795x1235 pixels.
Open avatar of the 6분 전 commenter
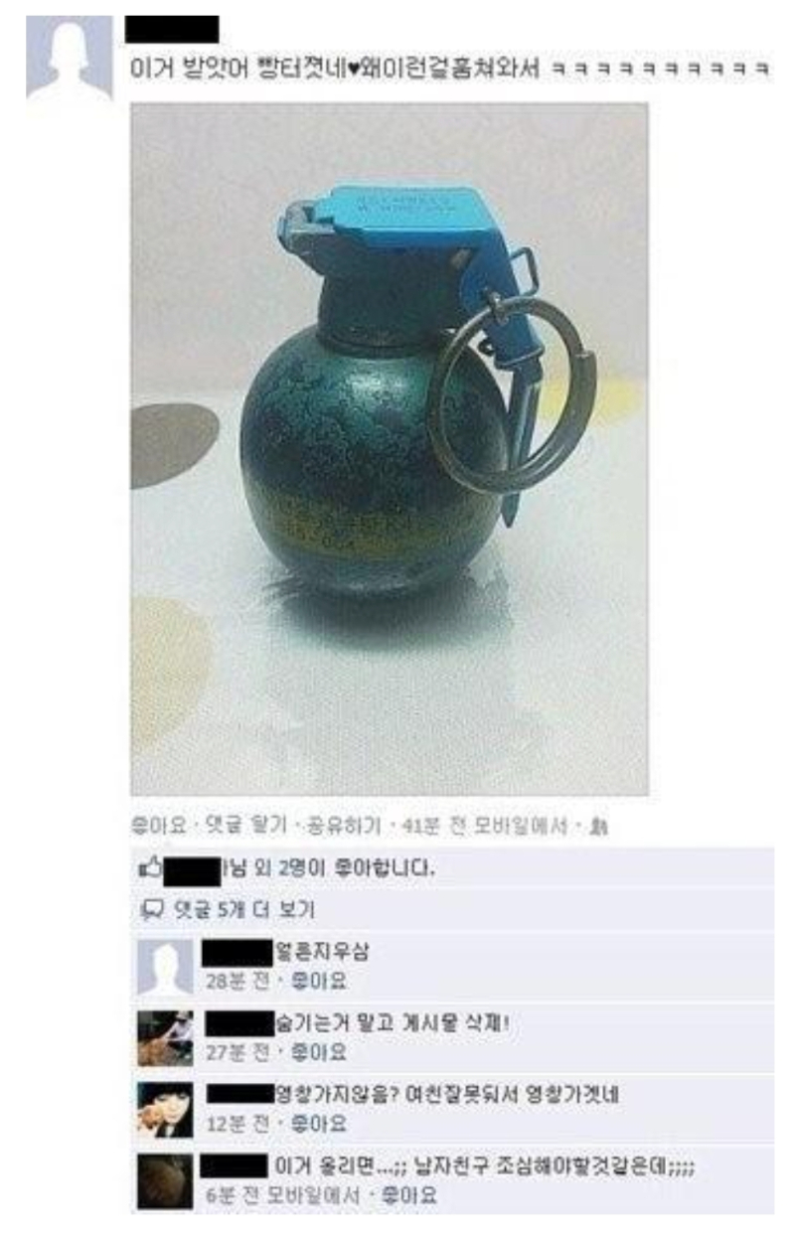pyautogui.click(x=165, y=1181)
